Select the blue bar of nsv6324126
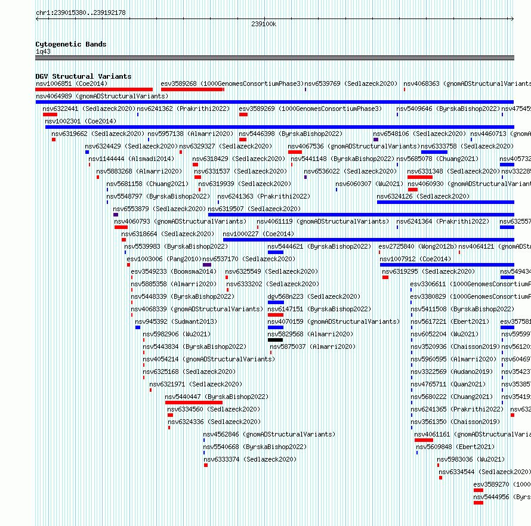The width and height of the screenshot is (531, 526). (x=445, y=202)
